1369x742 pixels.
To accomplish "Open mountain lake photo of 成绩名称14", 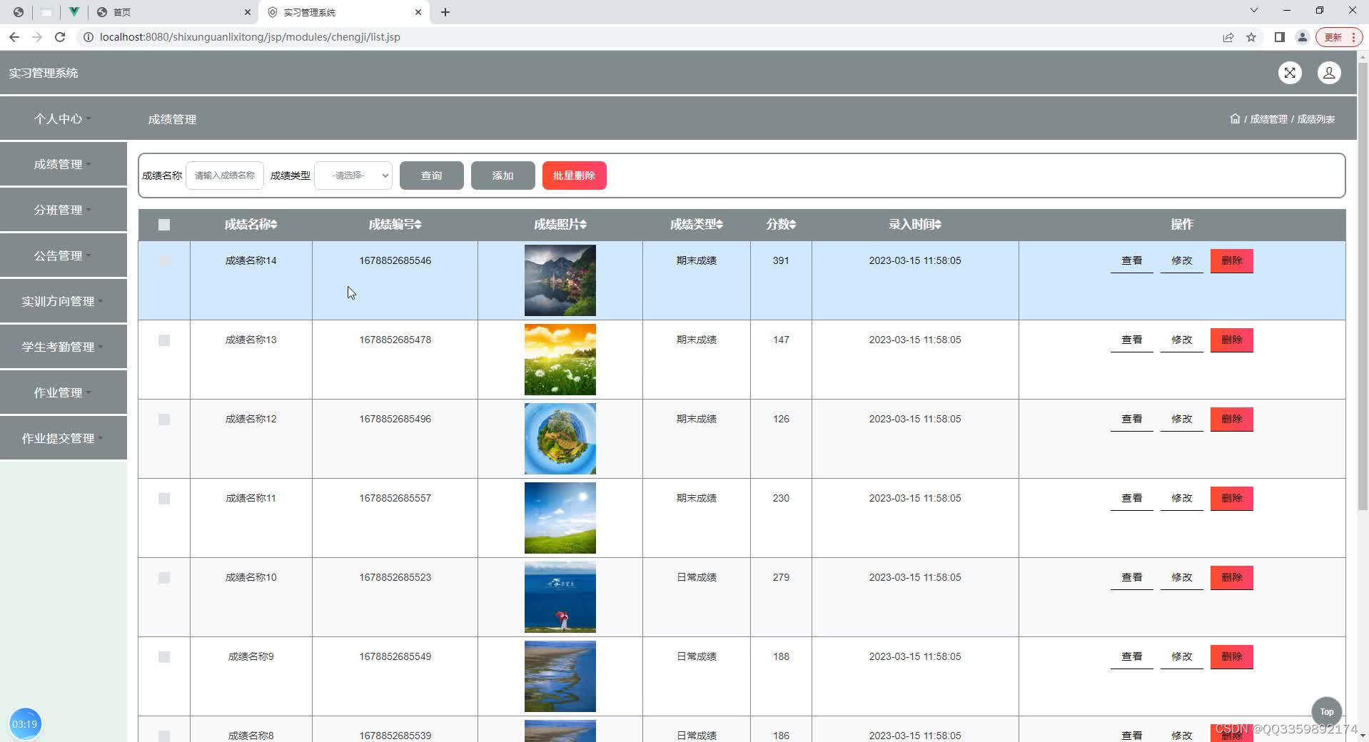I will click(560, 280).
